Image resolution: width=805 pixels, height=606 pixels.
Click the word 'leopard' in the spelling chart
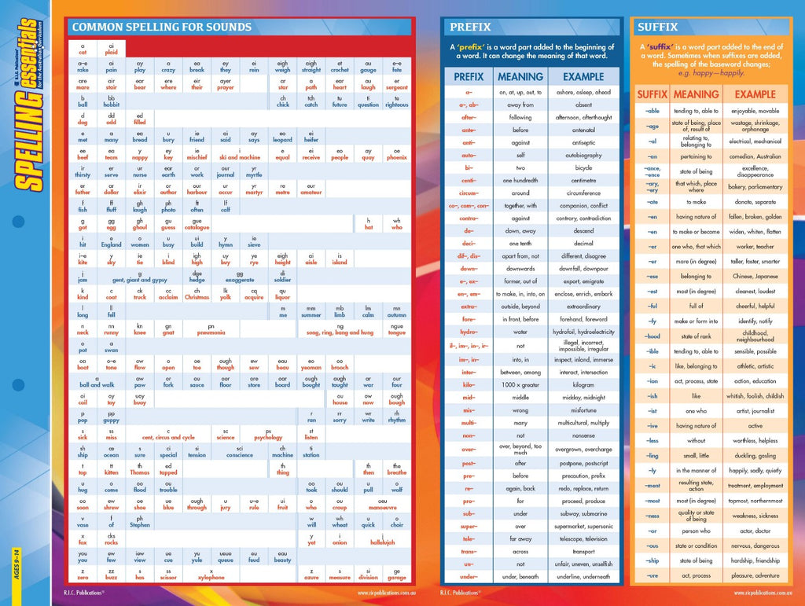click(x=282, y=140)
